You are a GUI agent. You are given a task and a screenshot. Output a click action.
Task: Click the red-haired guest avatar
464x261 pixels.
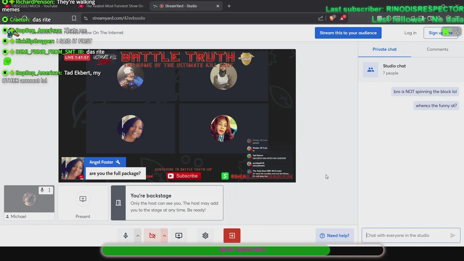coord(224,128)
